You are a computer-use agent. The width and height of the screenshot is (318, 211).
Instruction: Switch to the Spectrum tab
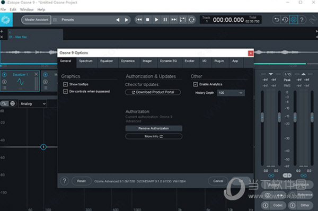(x=86, y=61)
